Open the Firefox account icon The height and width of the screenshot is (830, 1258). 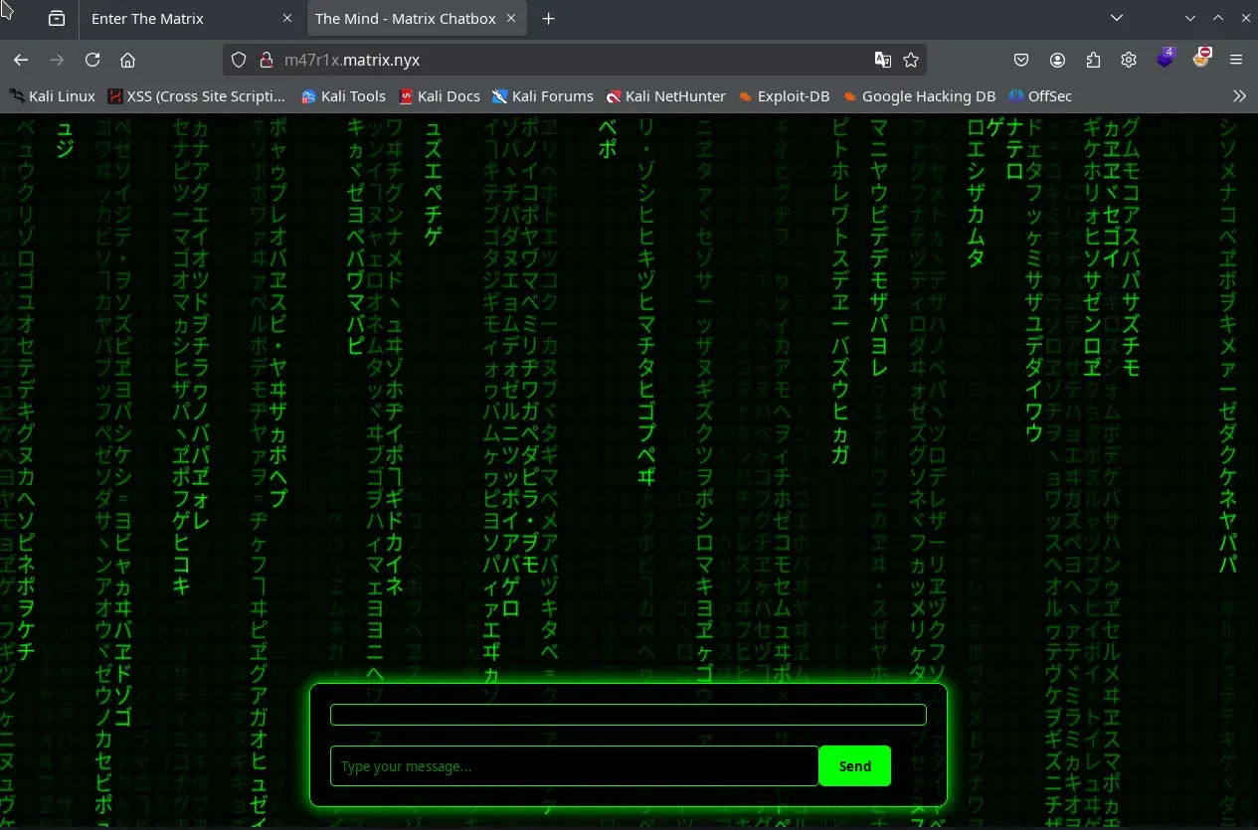pyautogui.click(x=1057, y=60)
